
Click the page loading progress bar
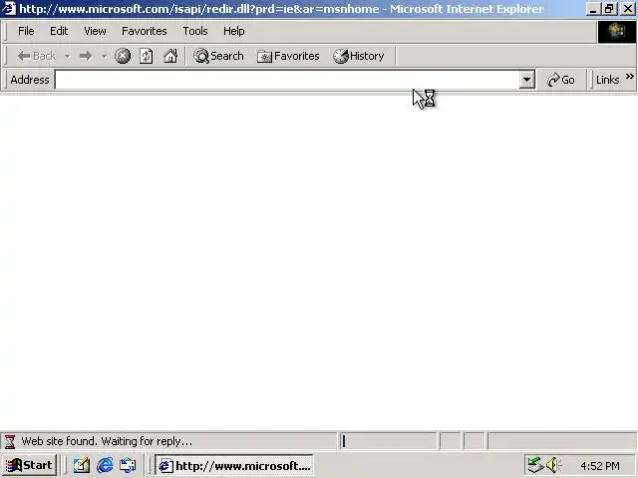[389, 441]
